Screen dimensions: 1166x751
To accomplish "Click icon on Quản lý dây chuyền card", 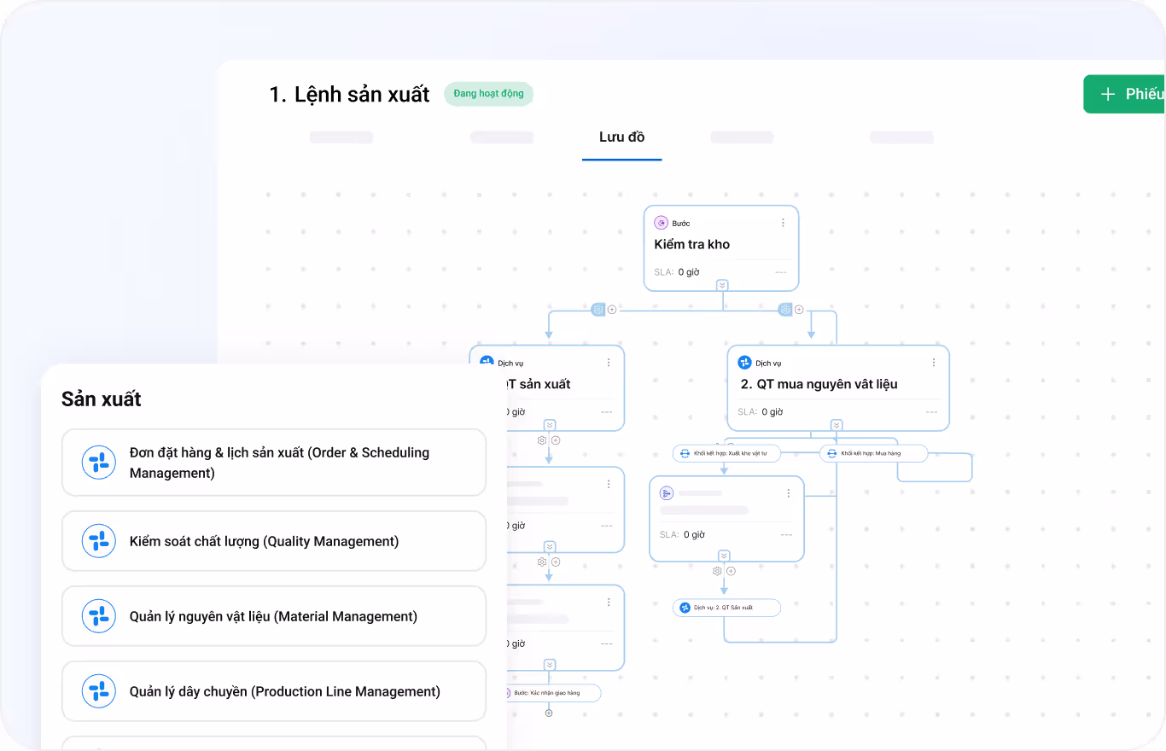I will tap(98, 691).
